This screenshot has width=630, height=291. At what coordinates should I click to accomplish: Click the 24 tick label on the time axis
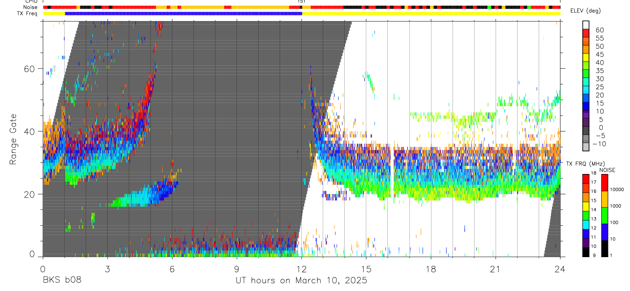click(560, 269)
